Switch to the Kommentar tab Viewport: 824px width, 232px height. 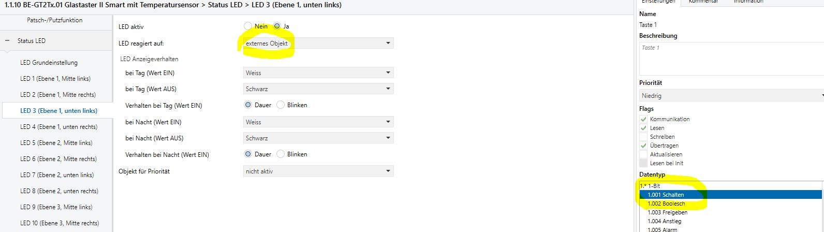coord(703,2)
